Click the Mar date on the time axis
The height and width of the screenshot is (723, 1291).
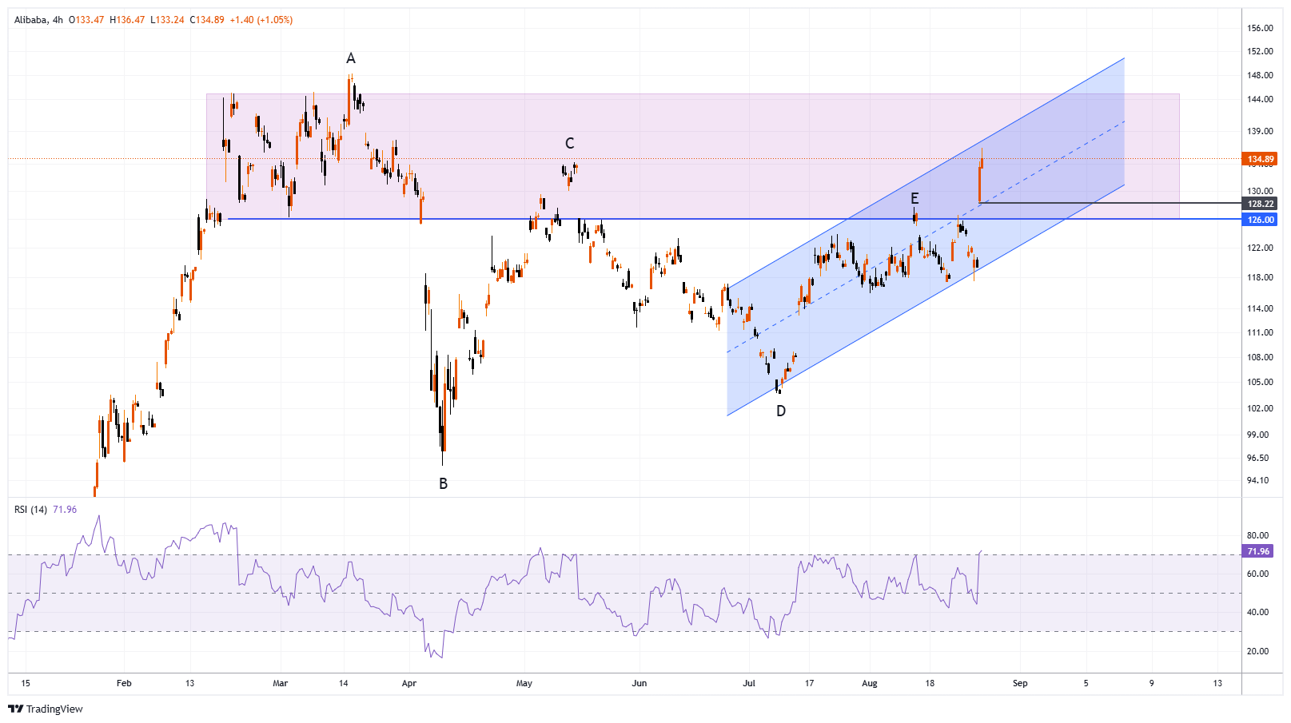280,683
